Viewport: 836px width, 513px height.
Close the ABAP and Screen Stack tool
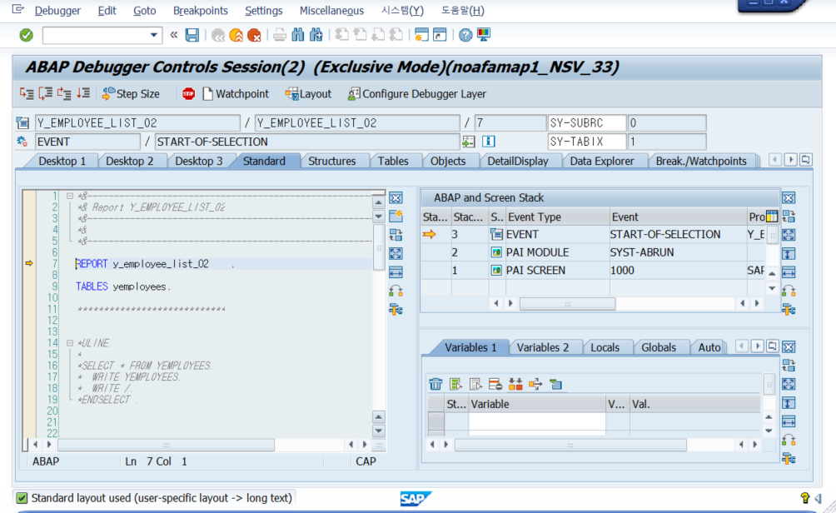tap(789, 198)
